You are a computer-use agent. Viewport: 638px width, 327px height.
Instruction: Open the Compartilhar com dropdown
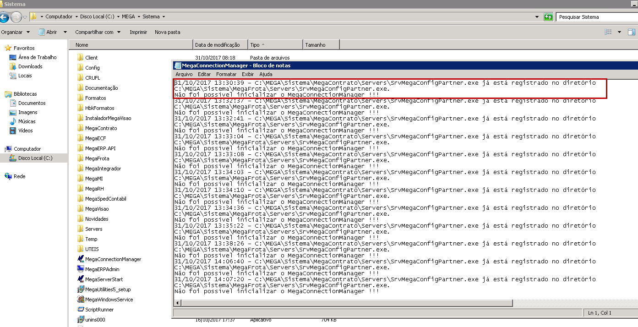click(98, 32)
